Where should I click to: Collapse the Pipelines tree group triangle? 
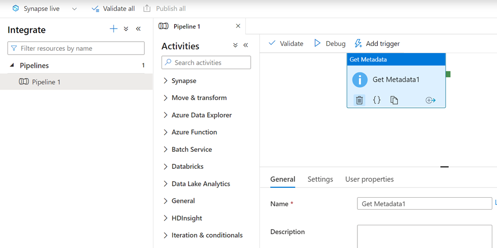pyautogui.click(x=12, y=65)
